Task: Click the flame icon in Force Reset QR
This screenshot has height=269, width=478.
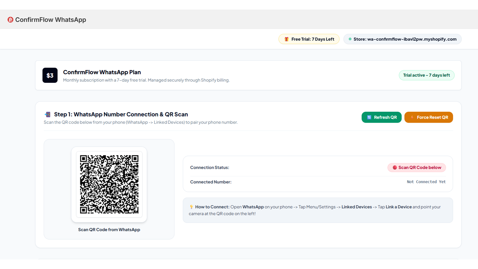Action: coord(412,117)
